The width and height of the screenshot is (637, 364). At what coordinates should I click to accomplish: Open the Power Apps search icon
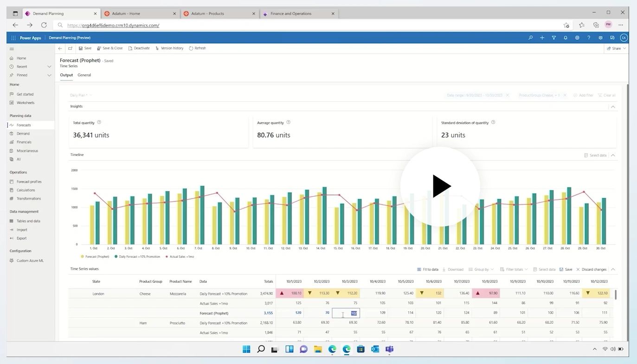click(x=530, y=38)
